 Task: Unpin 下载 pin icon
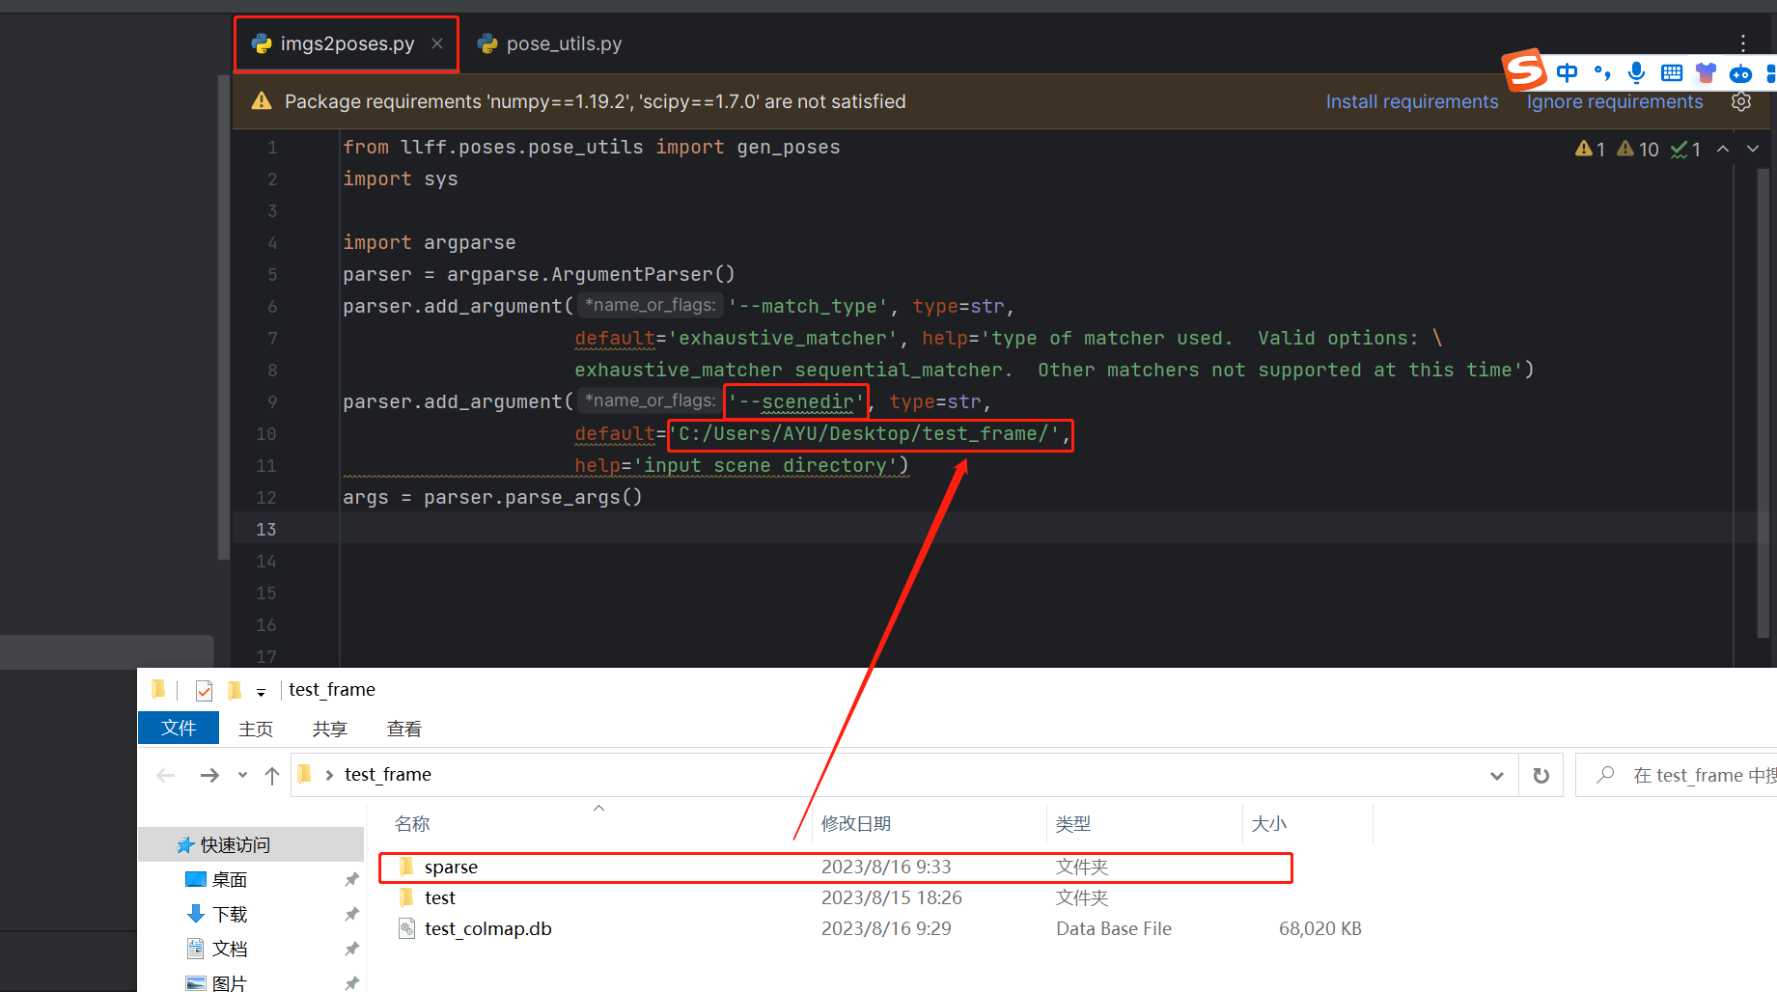tap(351, 915)
